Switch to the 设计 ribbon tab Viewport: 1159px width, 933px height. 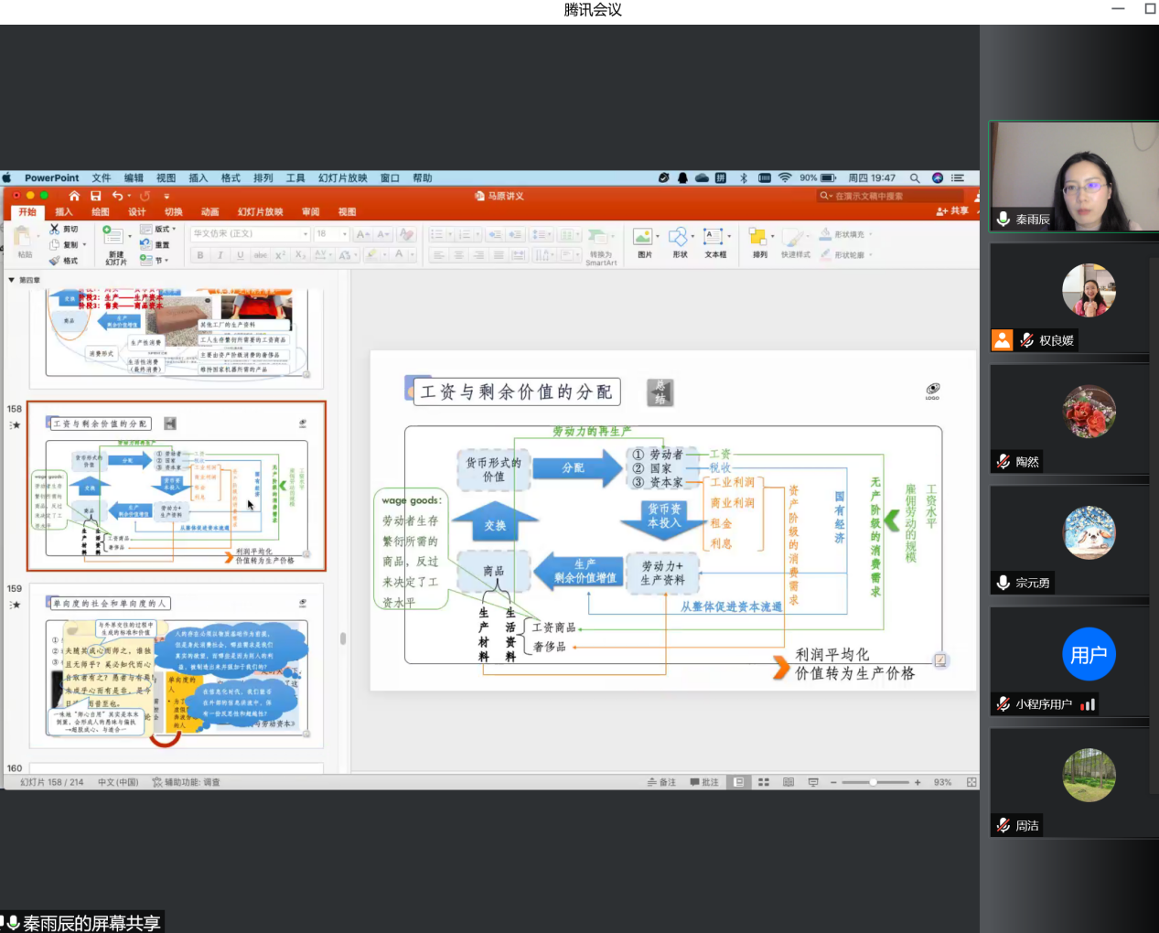pos(137,212)
